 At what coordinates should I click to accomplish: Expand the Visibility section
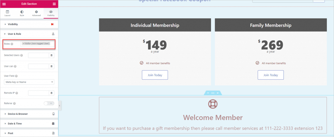click(29, 24)
